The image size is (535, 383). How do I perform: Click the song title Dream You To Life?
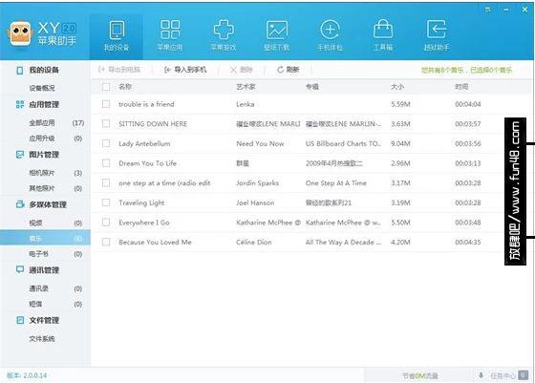click(x=147, y=163)
